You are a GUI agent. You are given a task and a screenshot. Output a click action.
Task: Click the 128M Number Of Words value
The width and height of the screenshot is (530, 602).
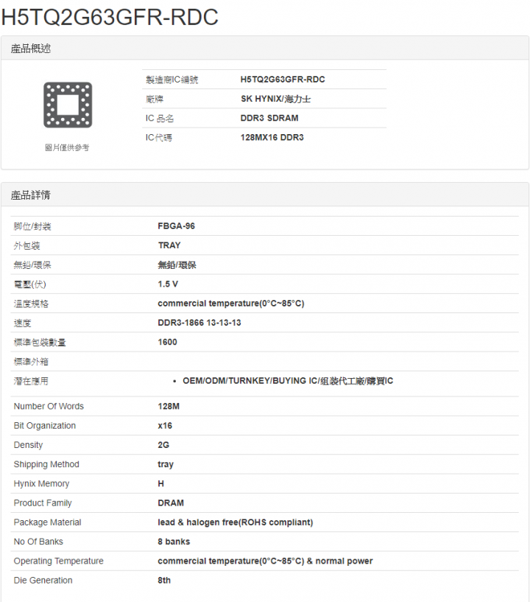click(169, 406)
